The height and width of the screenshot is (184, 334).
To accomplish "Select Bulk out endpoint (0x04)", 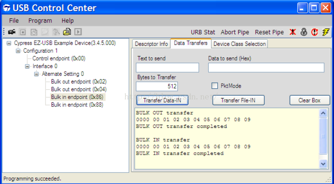I will point(79,90).
